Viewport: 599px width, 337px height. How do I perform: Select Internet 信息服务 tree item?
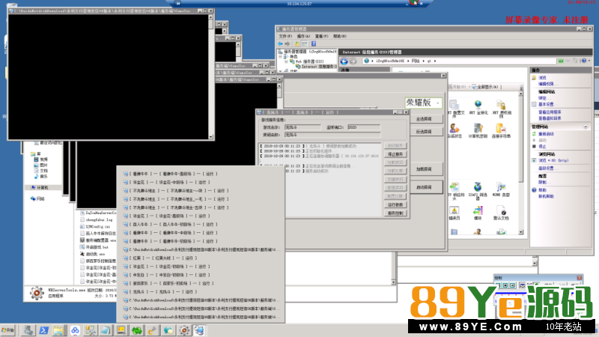point(316,67)
